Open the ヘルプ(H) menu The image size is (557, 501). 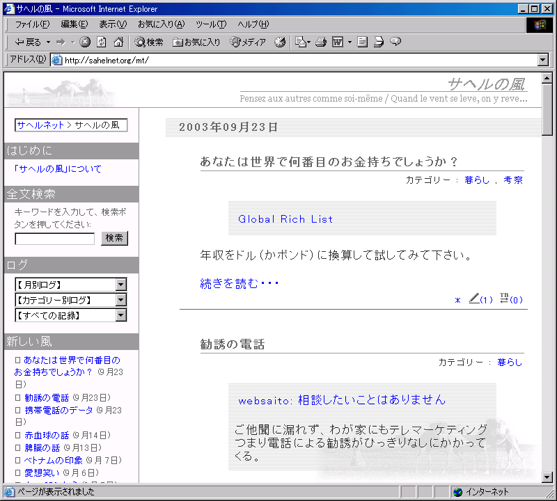(253, 24)
